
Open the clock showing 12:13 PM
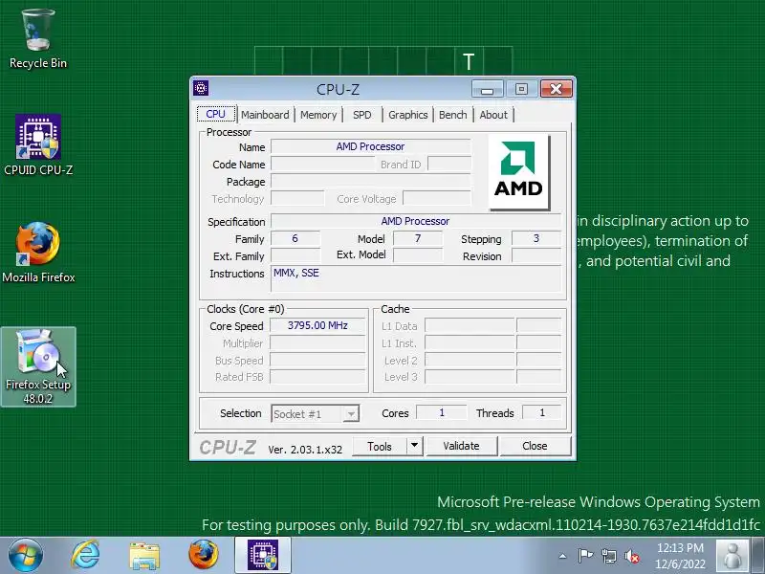coord(680,556)
